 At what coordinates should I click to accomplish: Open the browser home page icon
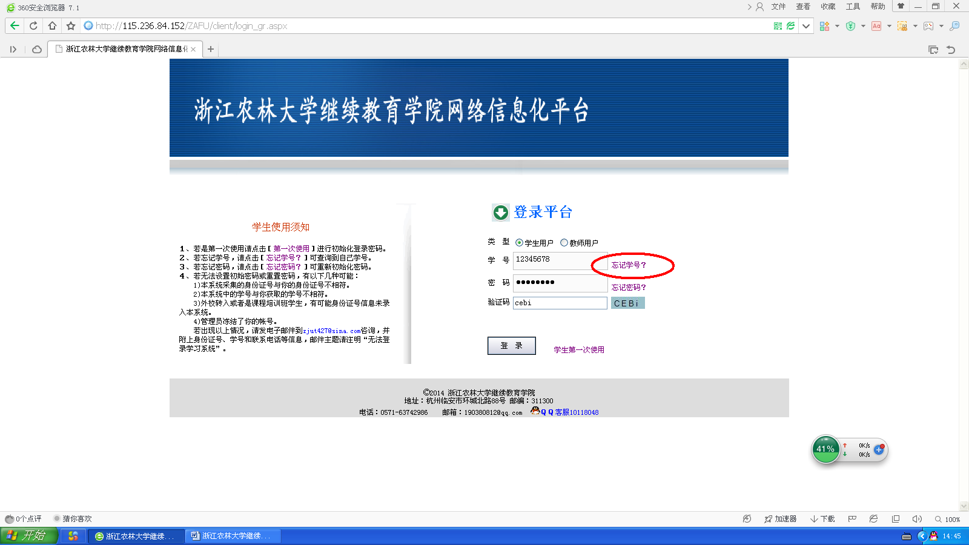pos(52,25)
